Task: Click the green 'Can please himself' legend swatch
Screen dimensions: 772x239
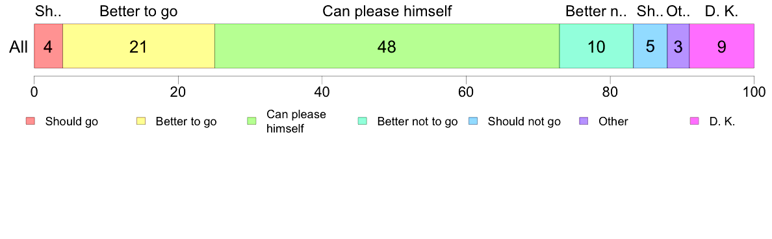Action: [x=251, y=121]
